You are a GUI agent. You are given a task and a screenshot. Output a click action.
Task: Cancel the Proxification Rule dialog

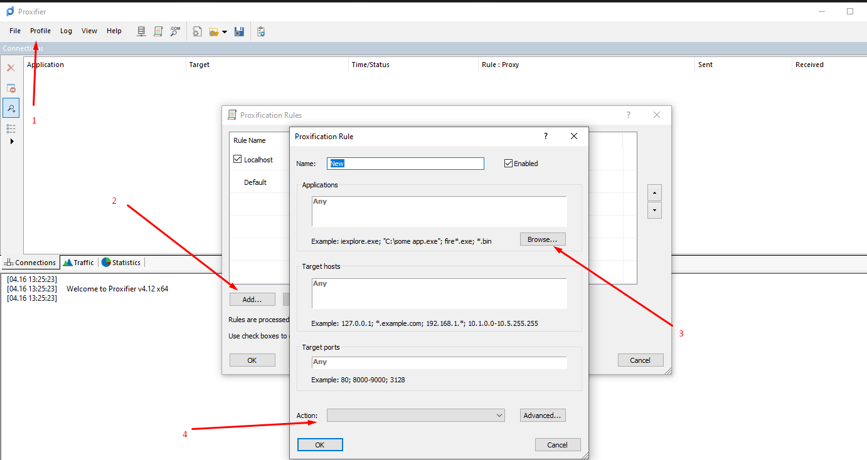558,445
